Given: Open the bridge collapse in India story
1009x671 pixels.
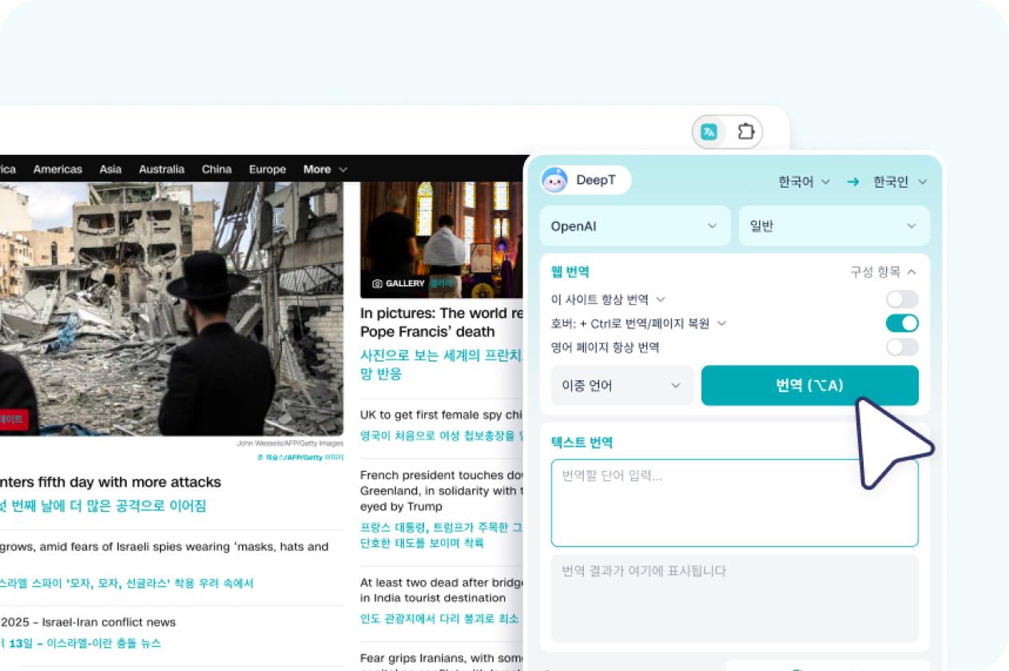Looking at the screenshot, I should pos(442,590).
